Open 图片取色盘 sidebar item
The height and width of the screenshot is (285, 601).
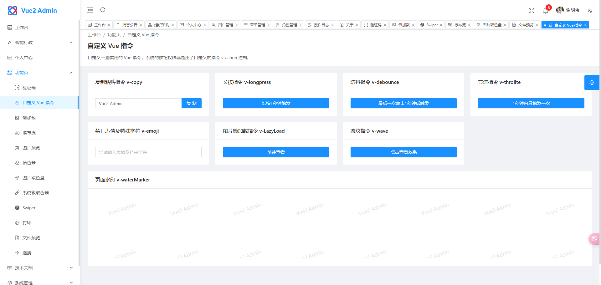[x=39, y=178]
